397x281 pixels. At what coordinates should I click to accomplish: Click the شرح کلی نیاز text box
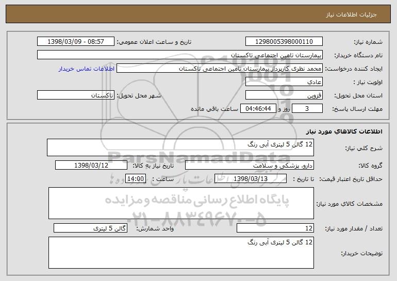pos(180,147)
